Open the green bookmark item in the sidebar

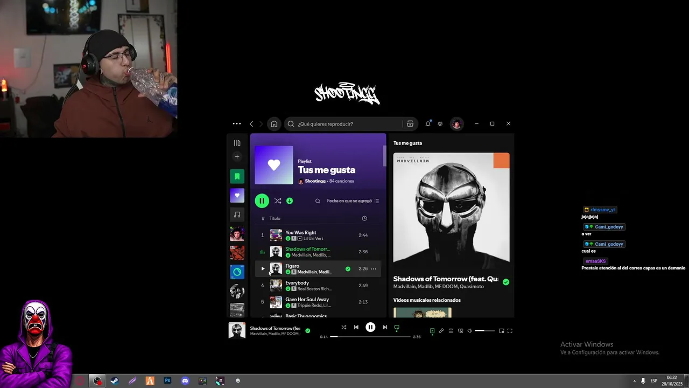tap(237, 176)
